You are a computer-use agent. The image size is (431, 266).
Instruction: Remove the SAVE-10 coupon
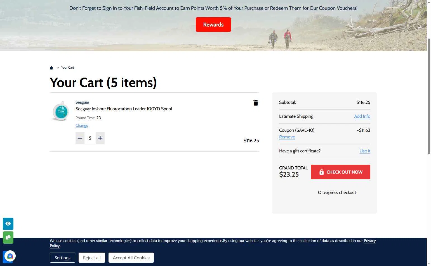[x=287, y=137]
